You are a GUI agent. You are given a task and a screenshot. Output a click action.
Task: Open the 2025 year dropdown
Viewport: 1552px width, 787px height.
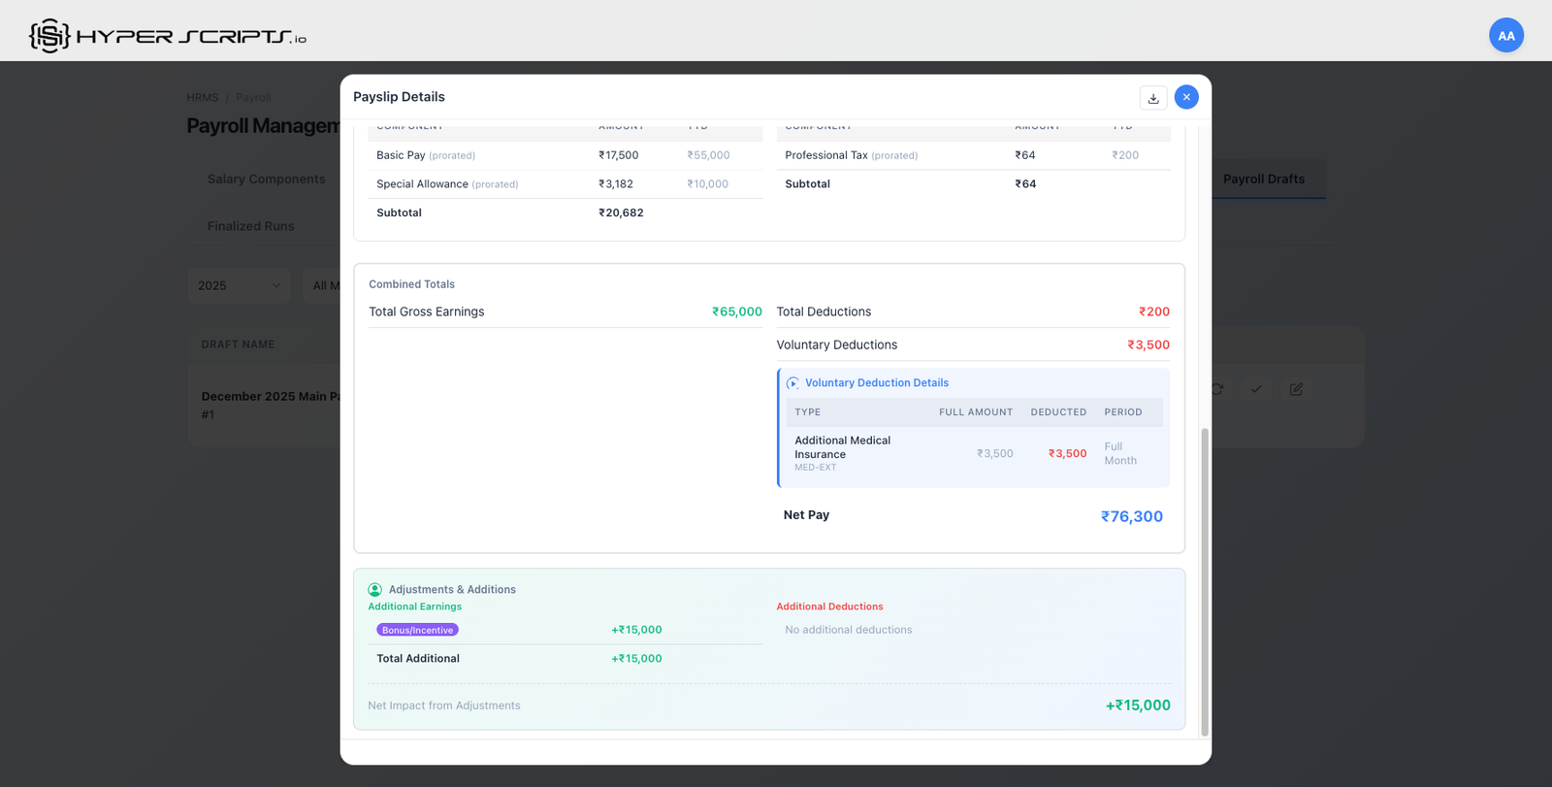click(239, 285)
